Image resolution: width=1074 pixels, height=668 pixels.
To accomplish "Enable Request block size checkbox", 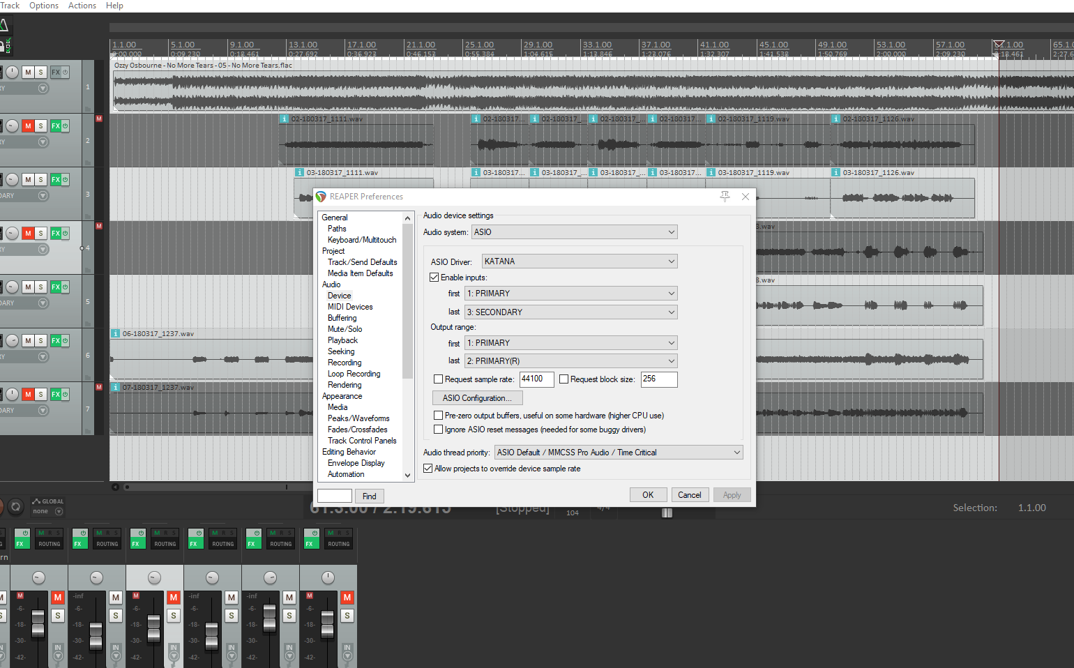I will coord(564,379).
